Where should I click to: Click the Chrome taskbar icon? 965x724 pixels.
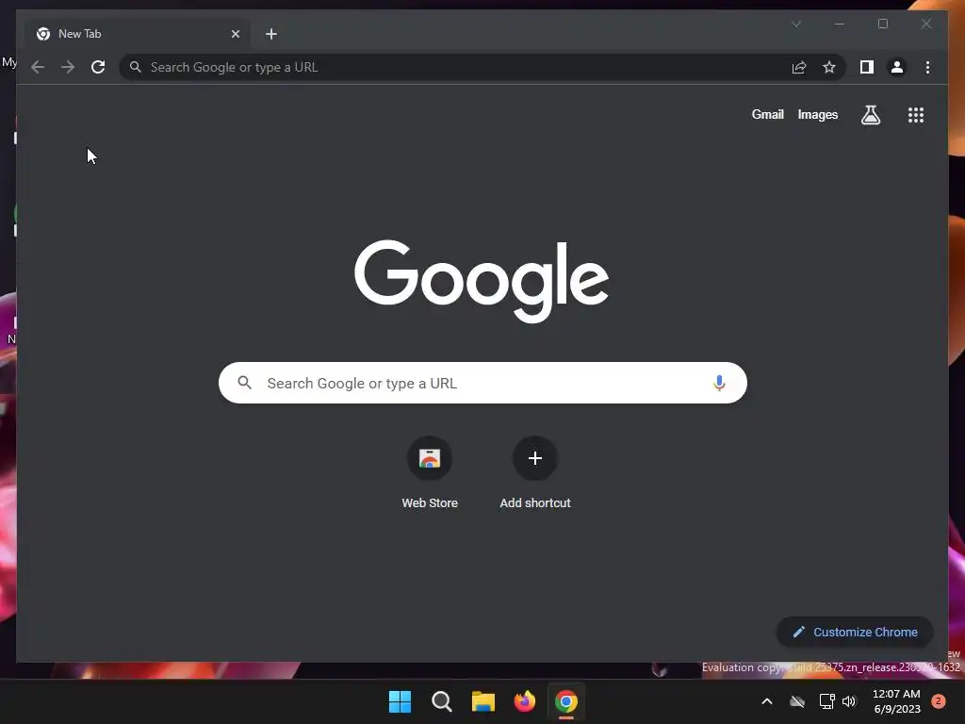click(x=566, y=701)
